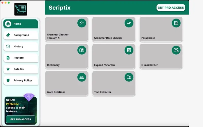Open Privacy Policy from the sidebar
Viewport: 203px width, 127px height.
[x=21, y=80]
